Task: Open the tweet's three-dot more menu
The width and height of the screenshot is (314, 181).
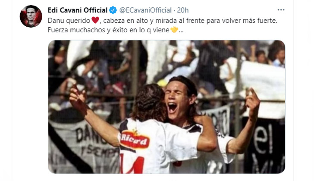Action: [x=281, y=10]
